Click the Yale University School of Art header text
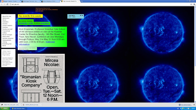Image resolution: width=196 pixels, height=110 pixels. pos(43,8)
